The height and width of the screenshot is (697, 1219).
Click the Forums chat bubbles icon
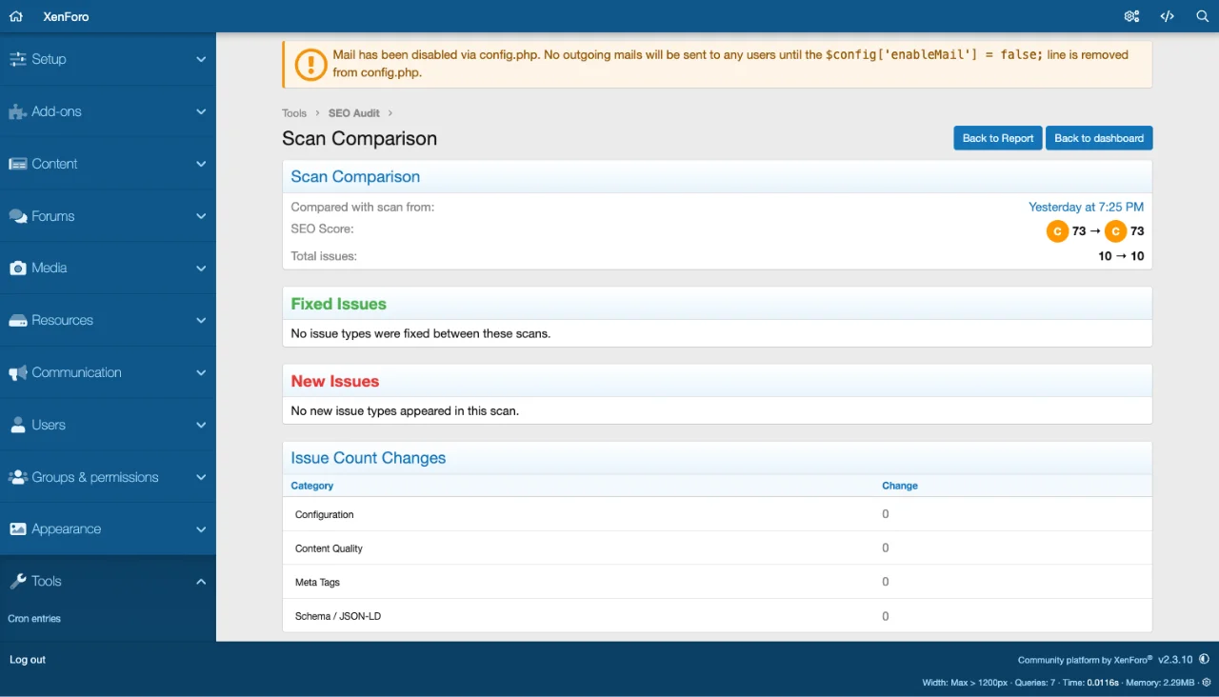pyautogui.click(x=17, y=216)
